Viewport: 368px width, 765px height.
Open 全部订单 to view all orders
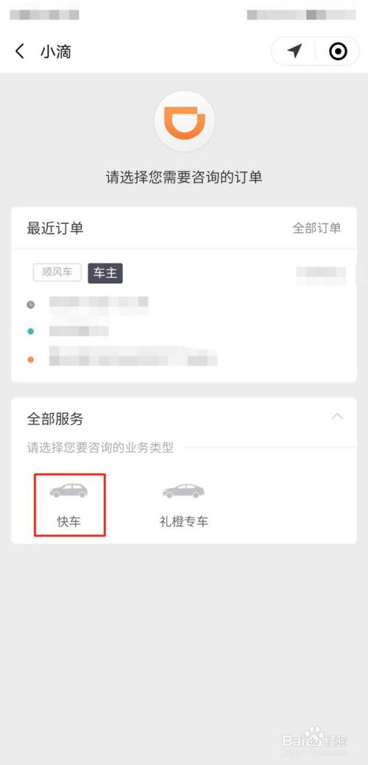coord(316,228)
